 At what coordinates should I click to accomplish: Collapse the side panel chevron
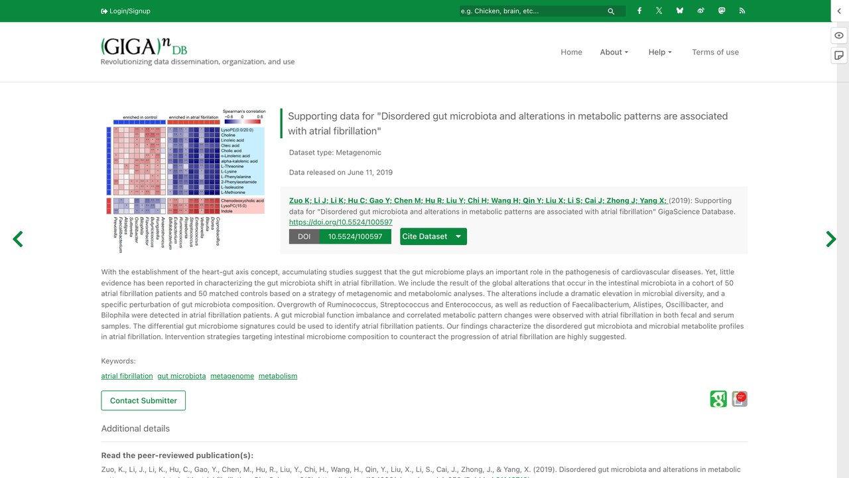coord(839,11)
